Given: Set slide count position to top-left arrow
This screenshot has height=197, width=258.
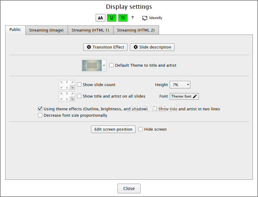Looking at the screenshot, I should pos(62,82).
